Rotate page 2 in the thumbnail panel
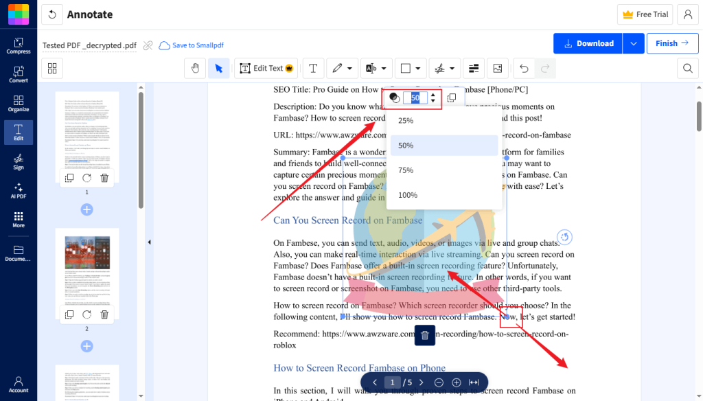 pos(87,314)
